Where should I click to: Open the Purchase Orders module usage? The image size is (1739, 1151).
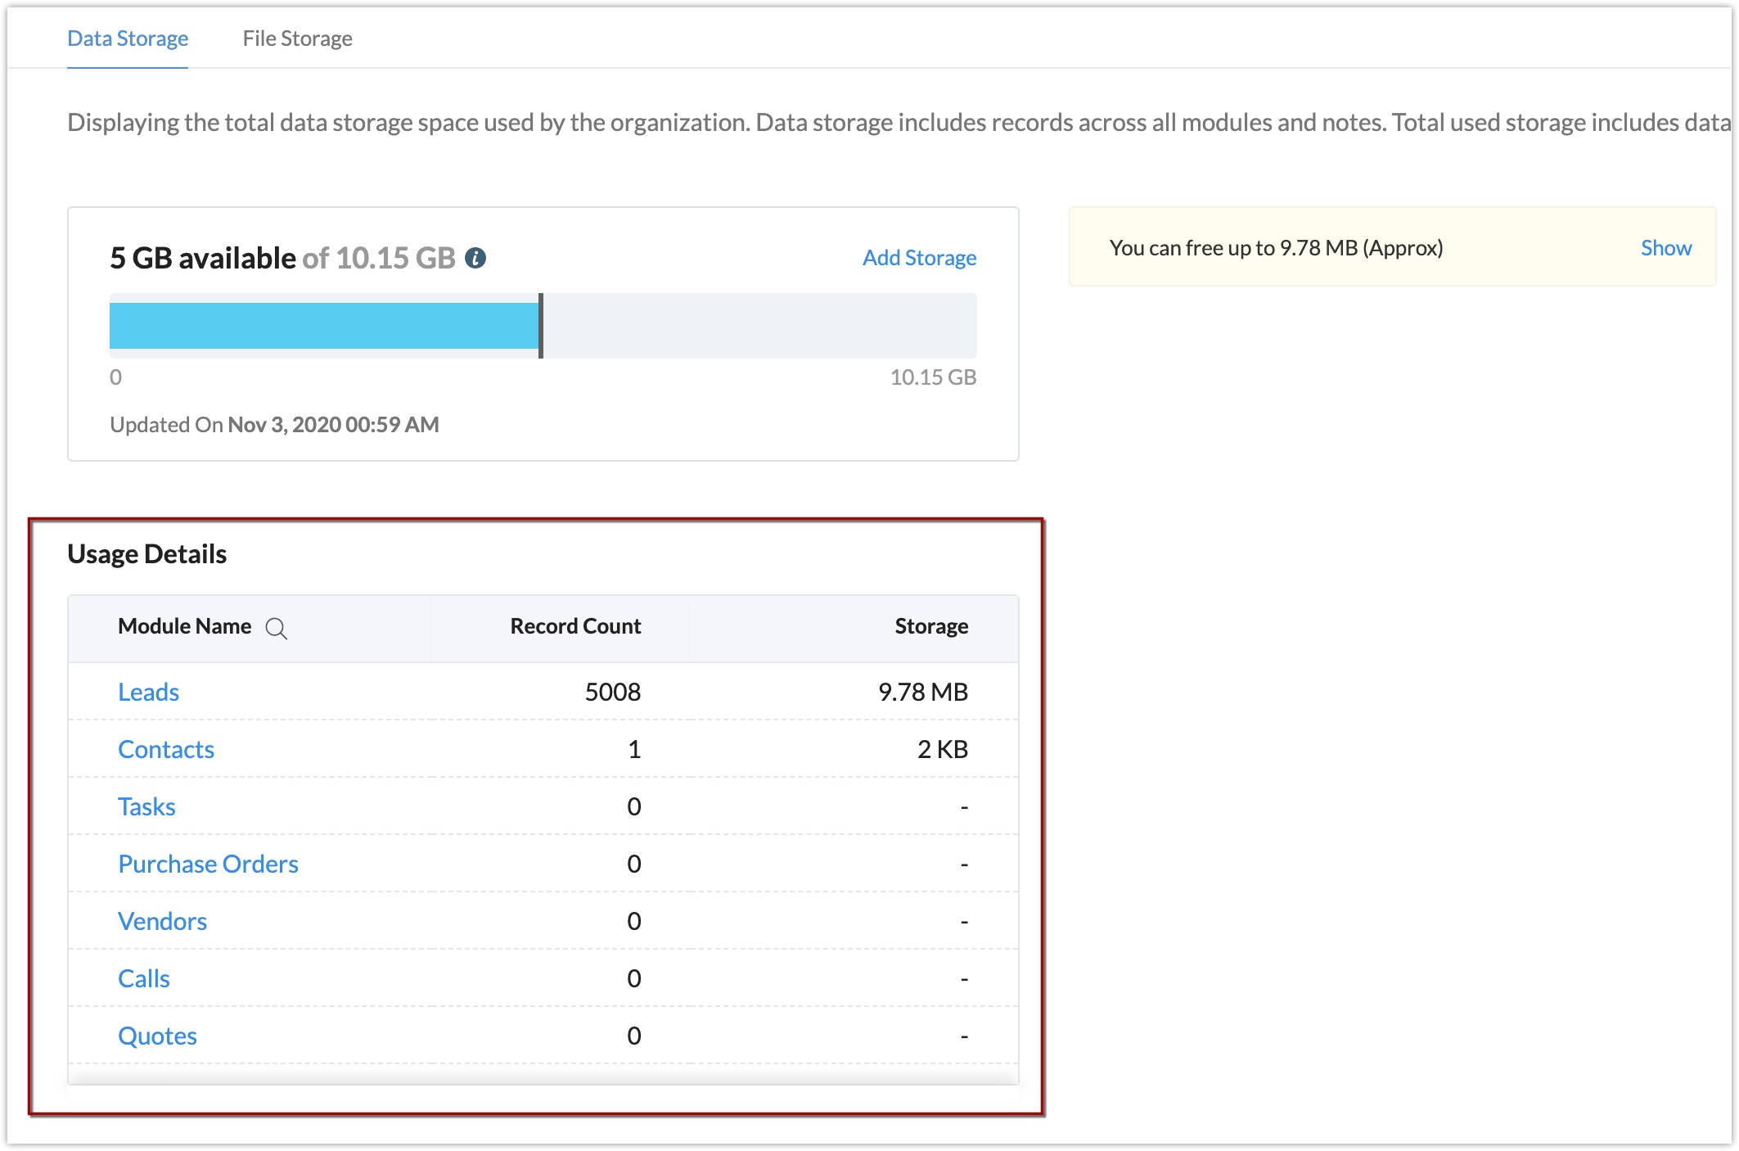point(209,864)
